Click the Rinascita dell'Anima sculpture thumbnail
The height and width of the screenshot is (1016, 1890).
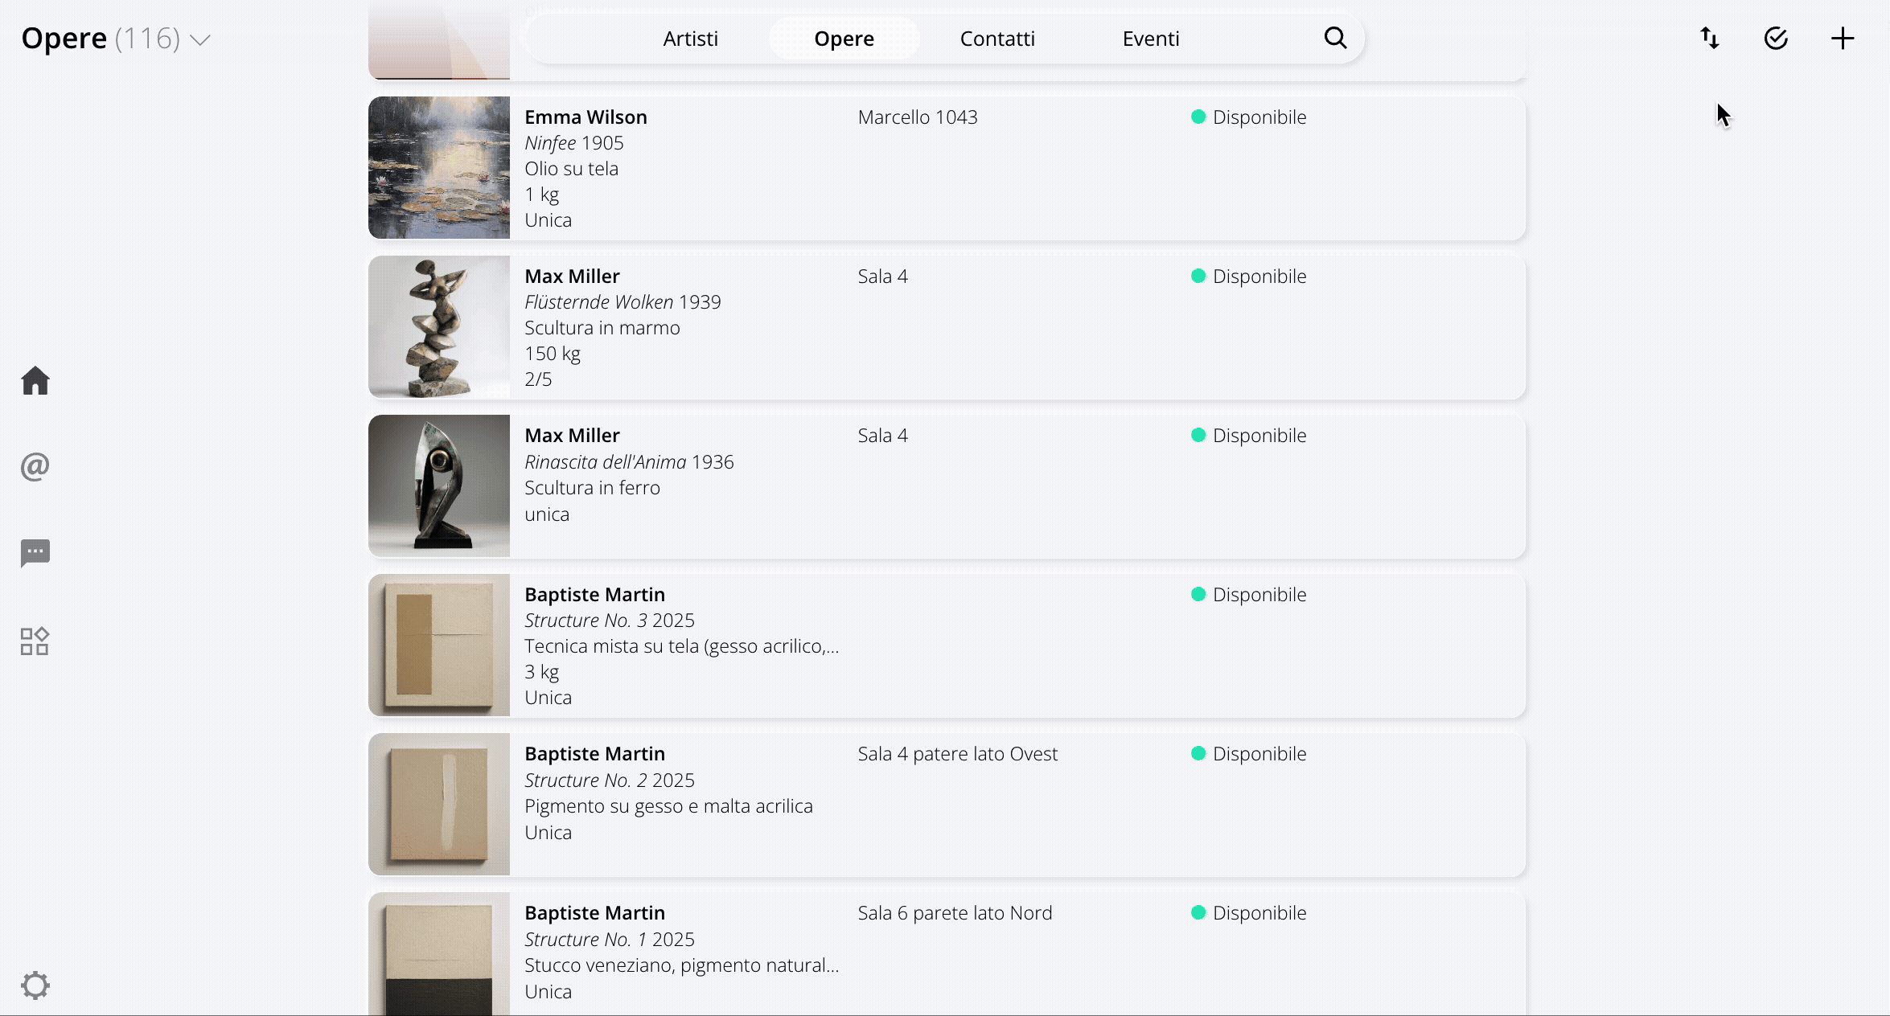pos(439,486)
